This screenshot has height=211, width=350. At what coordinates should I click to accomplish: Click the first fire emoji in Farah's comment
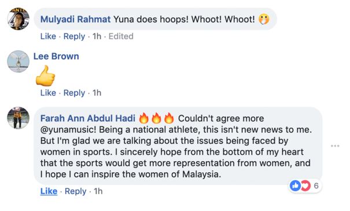coord(143,118)
